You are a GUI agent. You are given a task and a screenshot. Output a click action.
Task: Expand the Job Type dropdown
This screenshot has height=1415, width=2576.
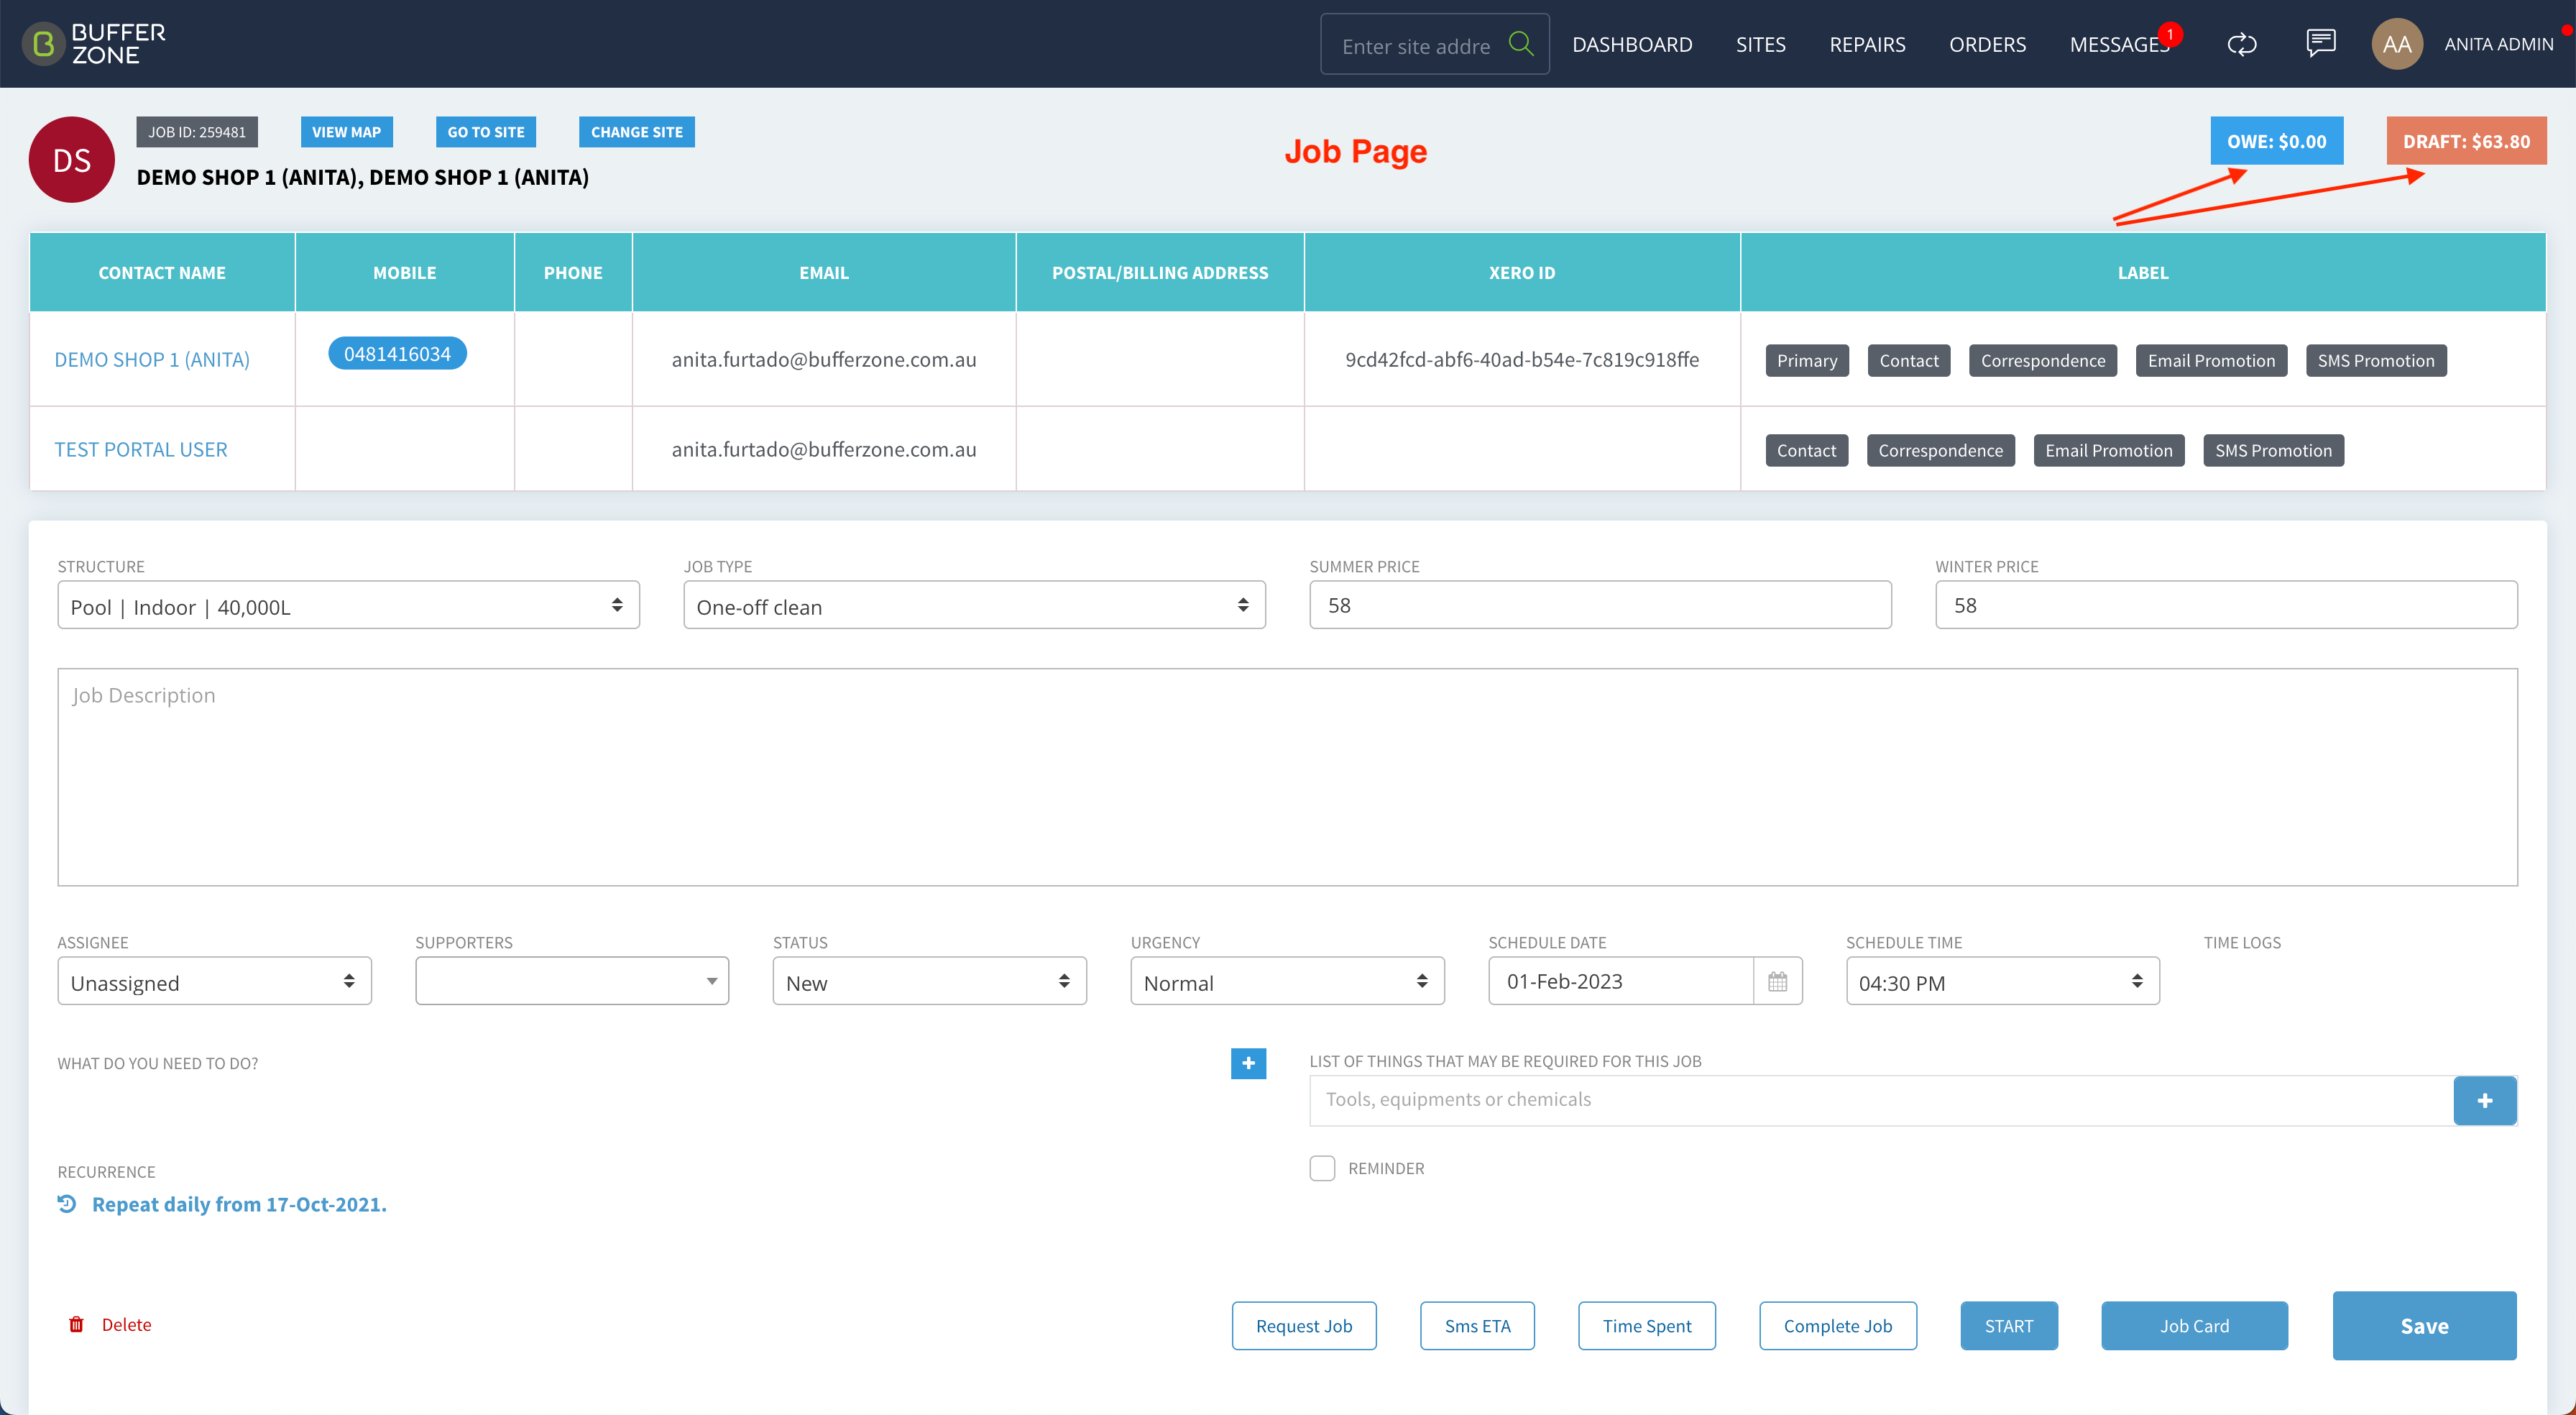[974, 605]
